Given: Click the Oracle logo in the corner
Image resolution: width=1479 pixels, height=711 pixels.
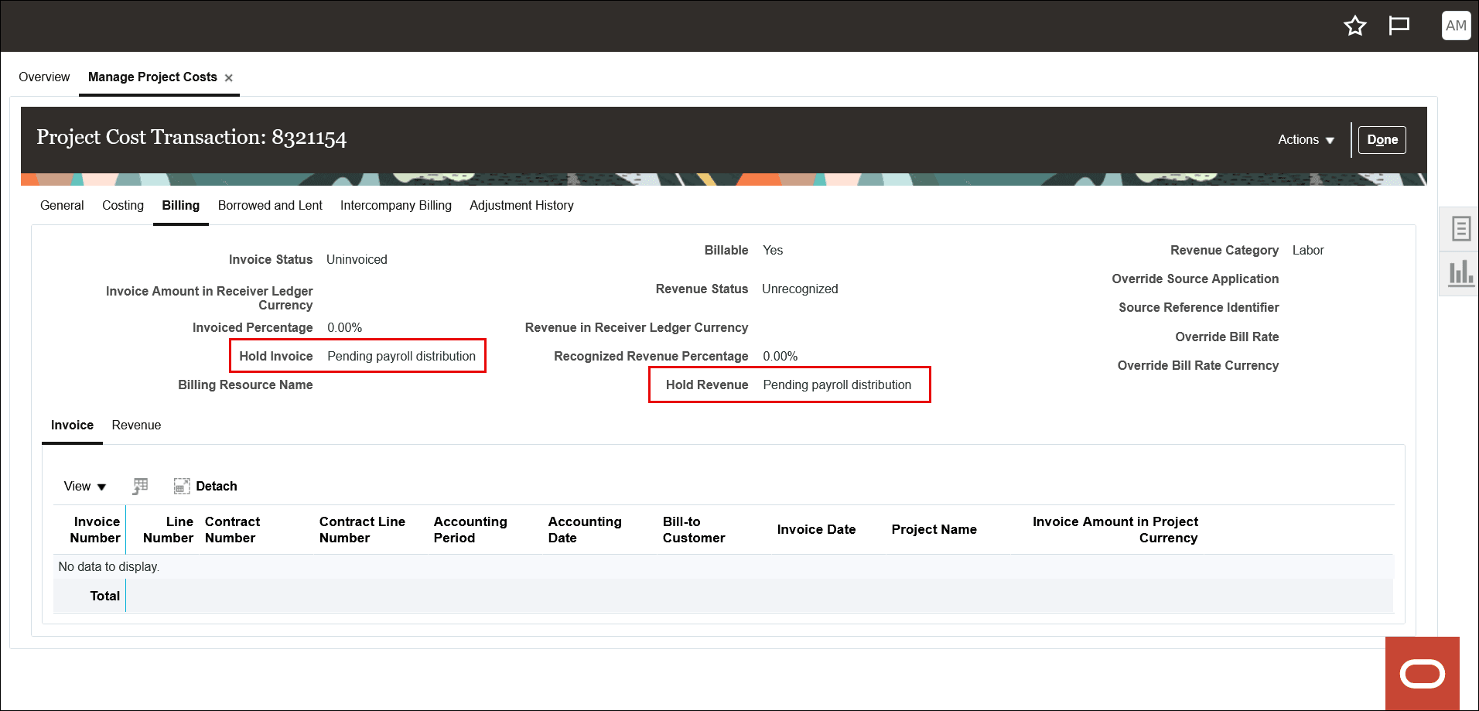Looking at the screenshot, I should coord(1423,674).
